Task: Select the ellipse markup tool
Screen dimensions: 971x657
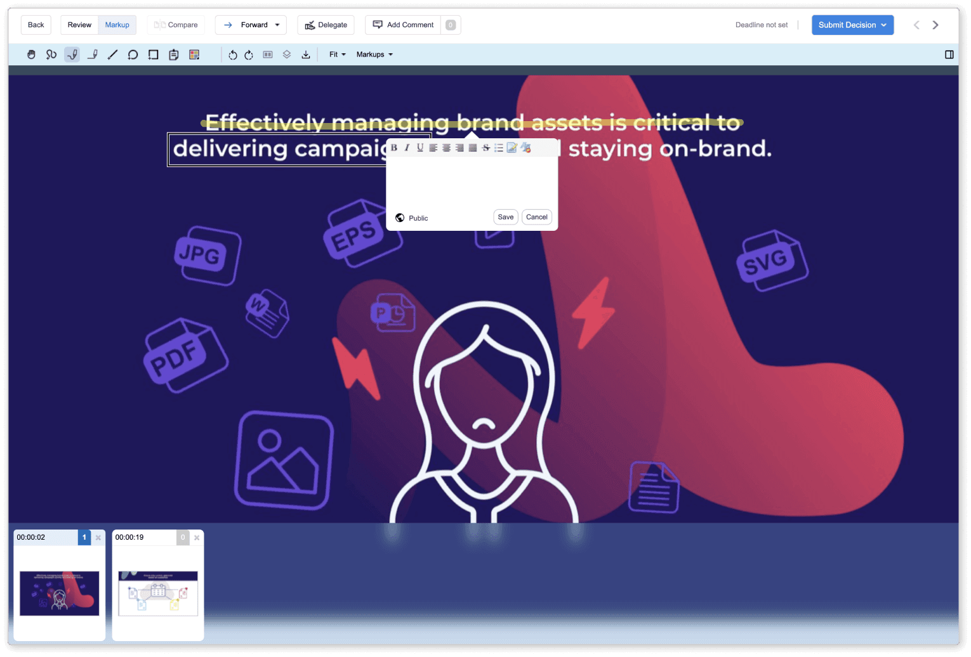Action: (133, 55)
